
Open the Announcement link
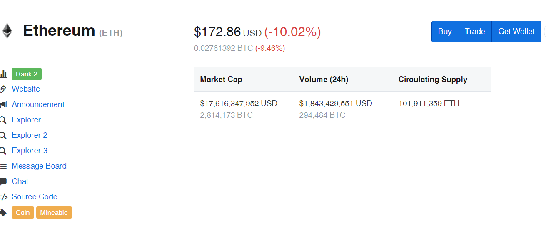[38, 104]
